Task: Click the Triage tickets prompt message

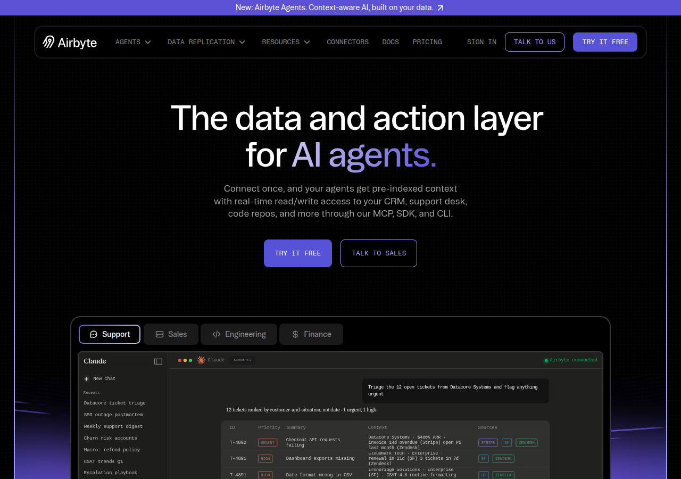Action: click(455, 391)
